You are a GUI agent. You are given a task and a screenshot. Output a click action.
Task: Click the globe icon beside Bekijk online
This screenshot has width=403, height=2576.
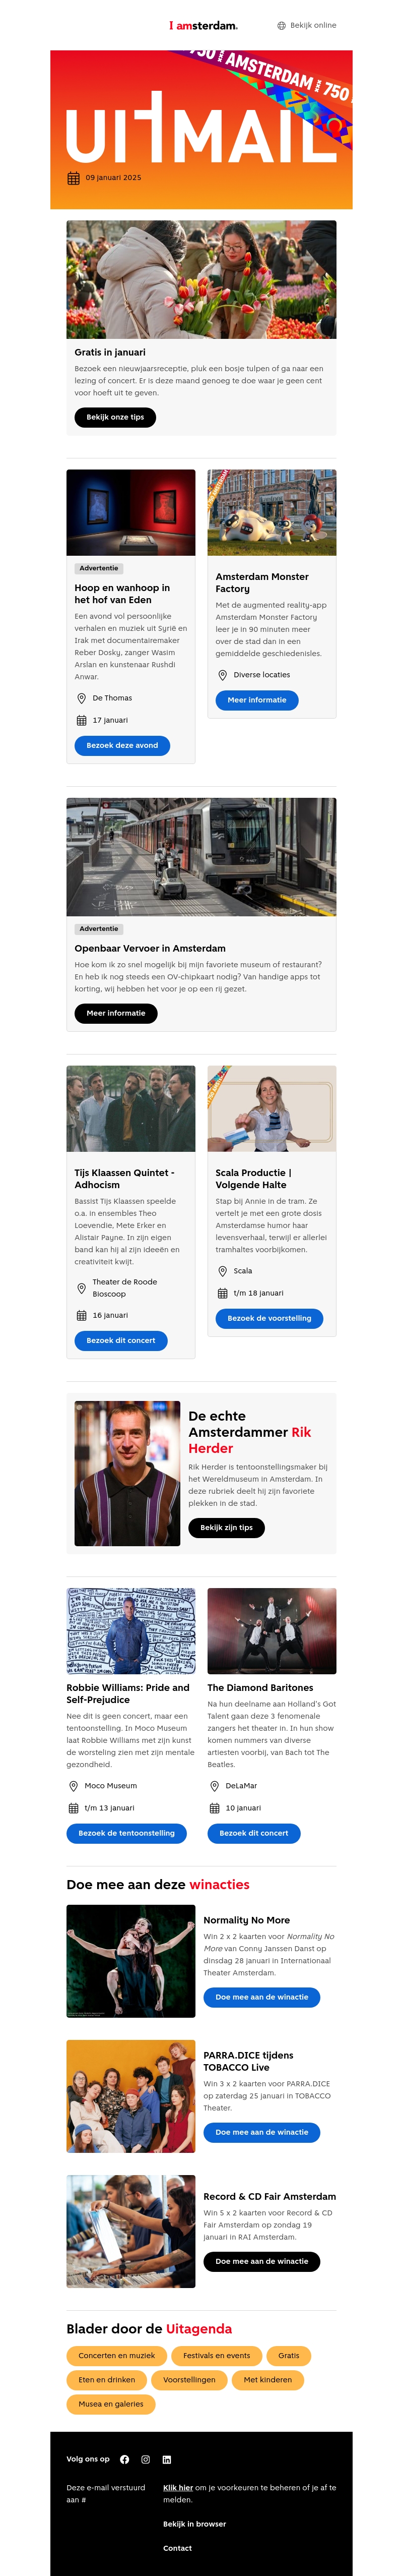281,26
